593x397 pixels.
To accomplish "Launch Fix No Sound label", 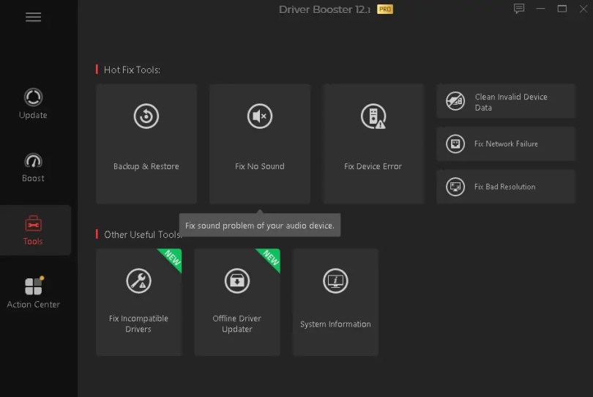I will coord(259,166).
